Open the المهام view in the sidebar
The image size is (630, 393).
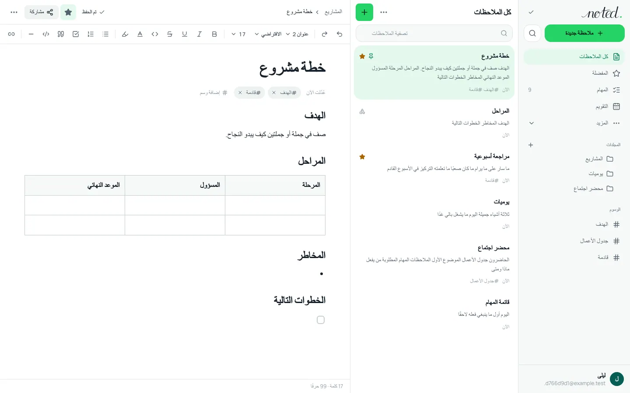tap(574, 90)
